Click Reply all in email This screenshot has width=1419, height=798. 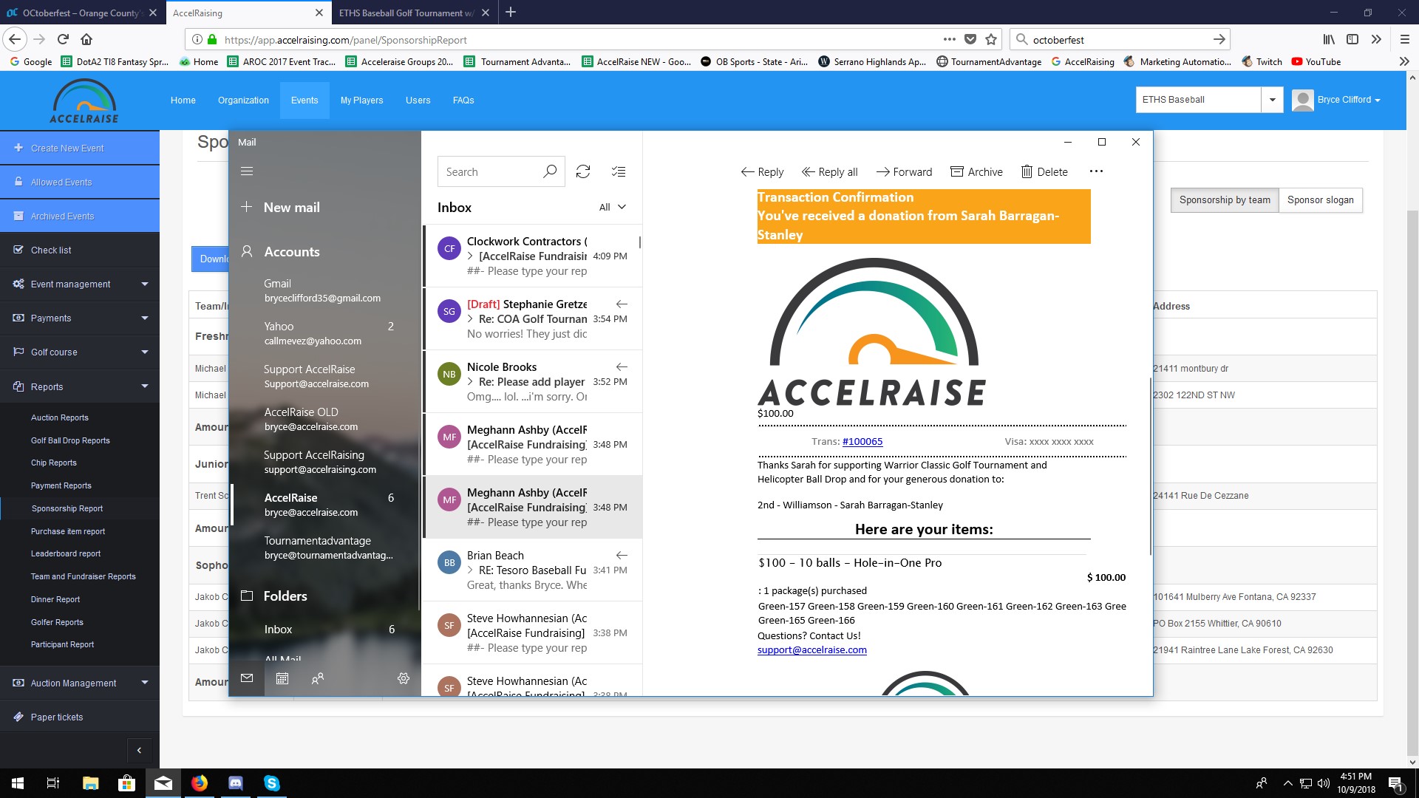829,171
